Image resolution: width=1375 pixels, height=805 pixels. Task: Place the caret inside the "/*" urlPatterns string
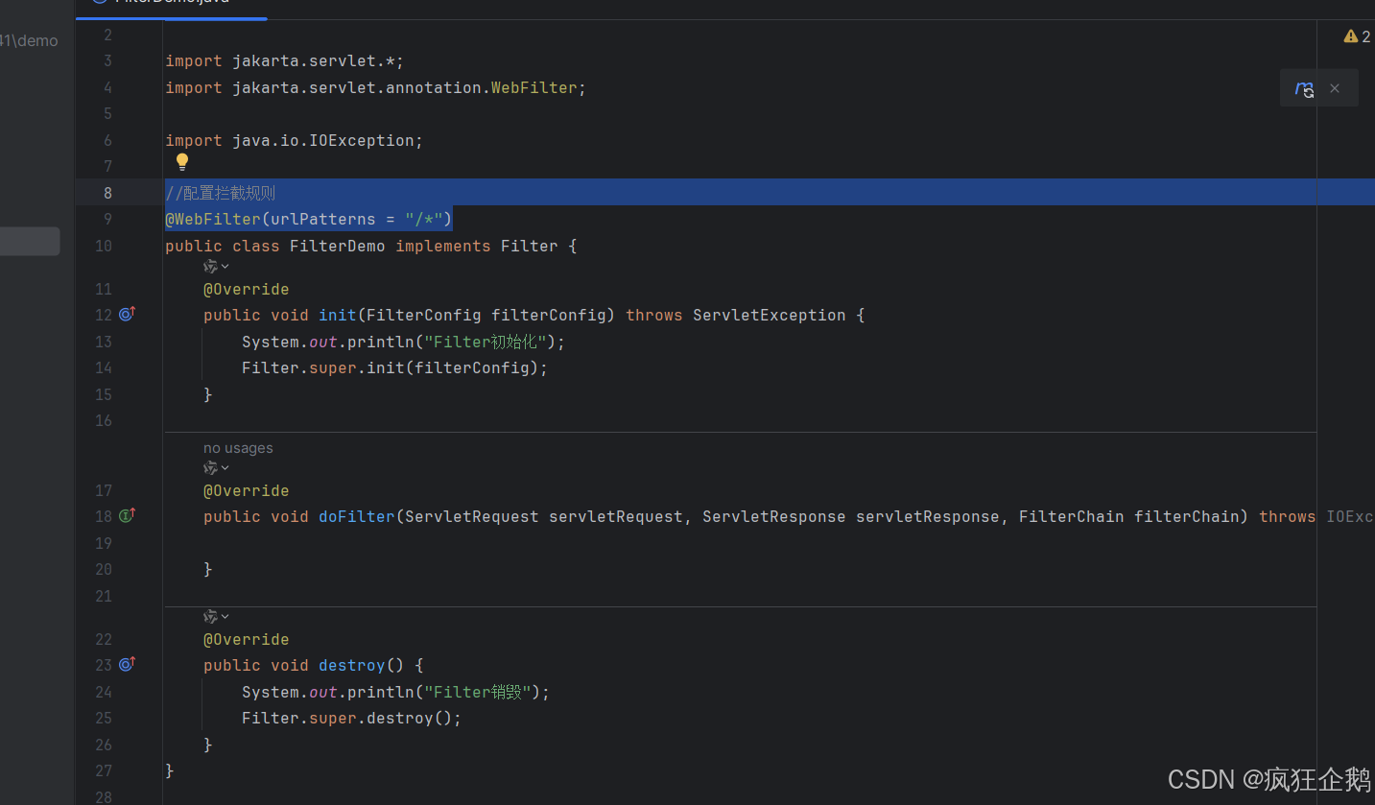pos(424,219)
